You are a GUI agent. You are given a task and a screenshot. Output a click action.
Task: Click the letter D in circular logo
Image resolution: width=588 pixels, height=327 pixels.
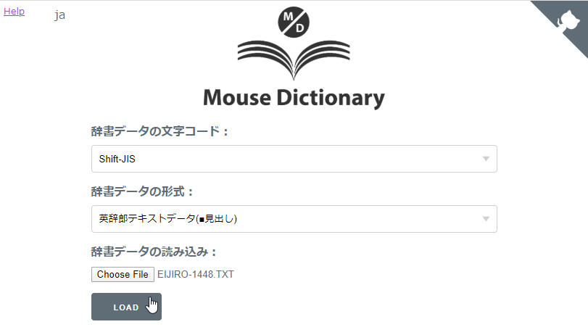[x=299, y=27]
